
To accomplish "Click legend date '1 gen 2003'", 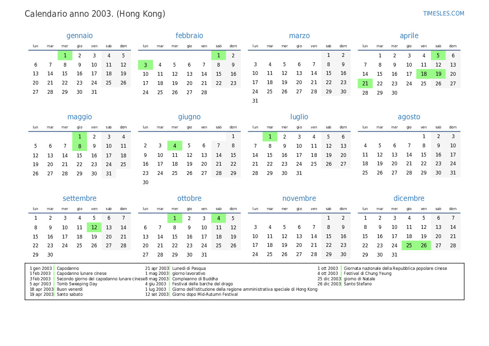I will (x=41, y=268).
